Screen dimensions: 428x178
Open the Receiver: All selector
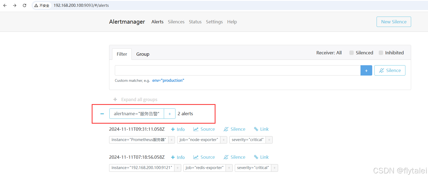pyautogui.click(x=329, y=53)
